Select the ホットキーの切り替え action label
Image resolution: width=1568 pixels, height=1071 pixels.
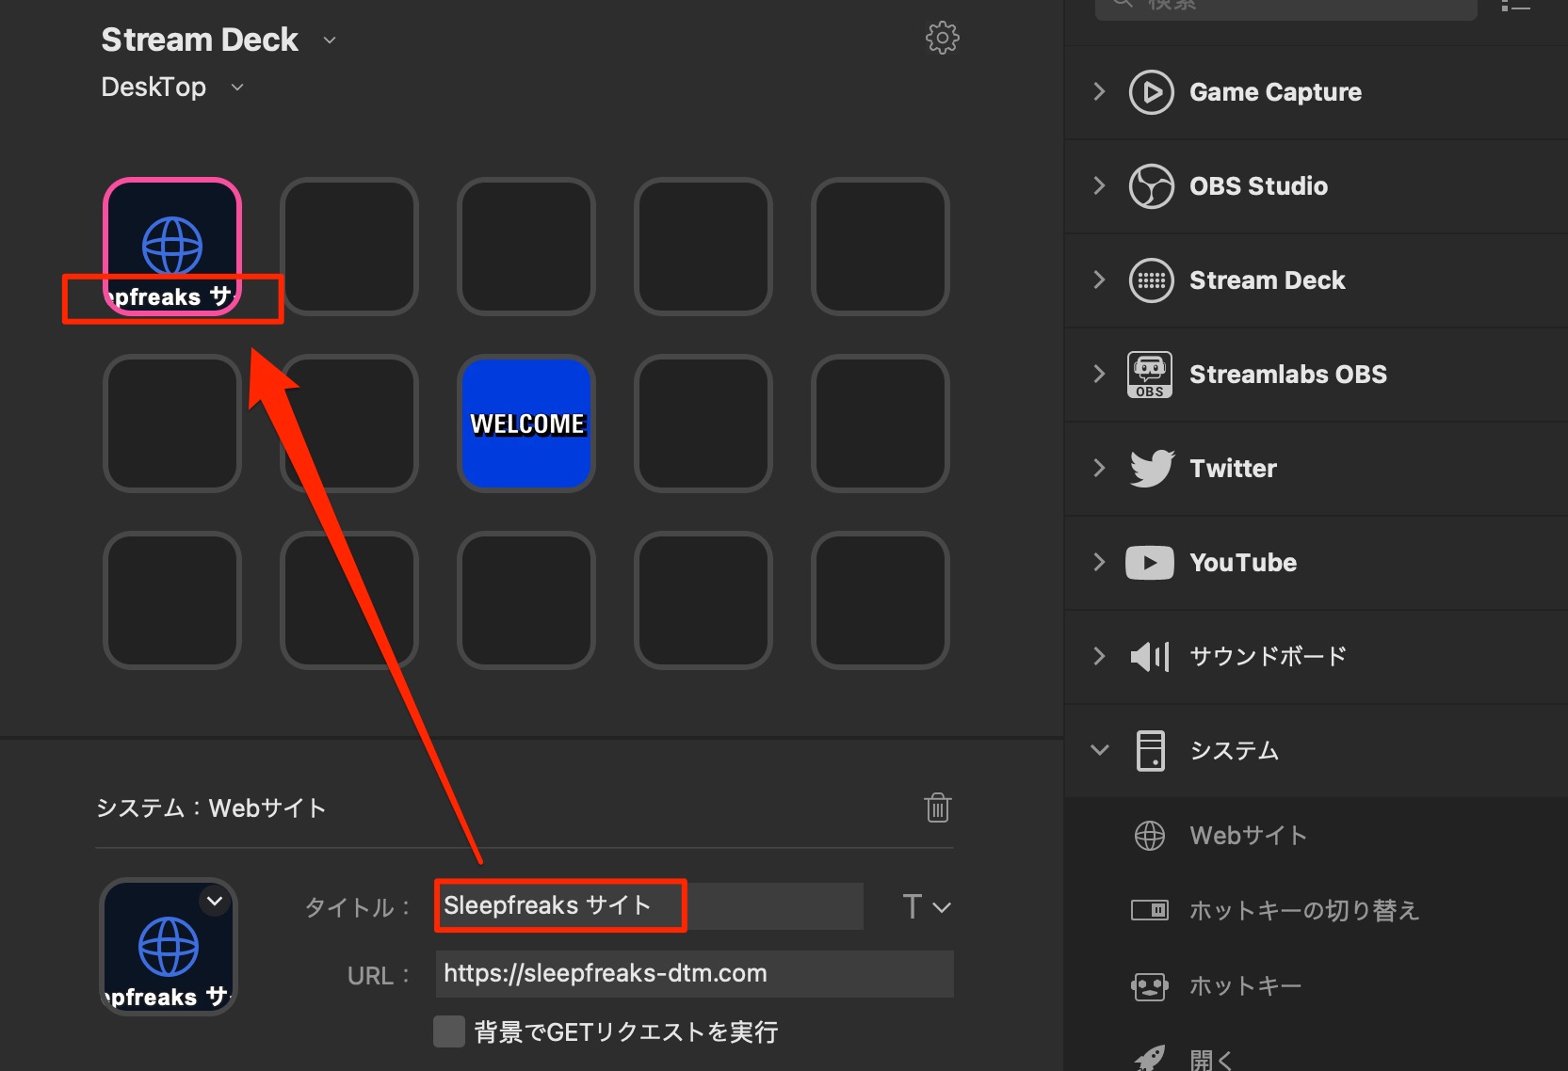click(1303, 910)
